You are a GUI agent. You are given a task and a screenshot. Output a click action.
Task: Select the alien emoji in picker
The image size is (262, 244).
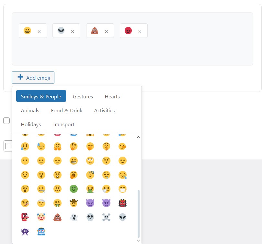coord(122,217)
